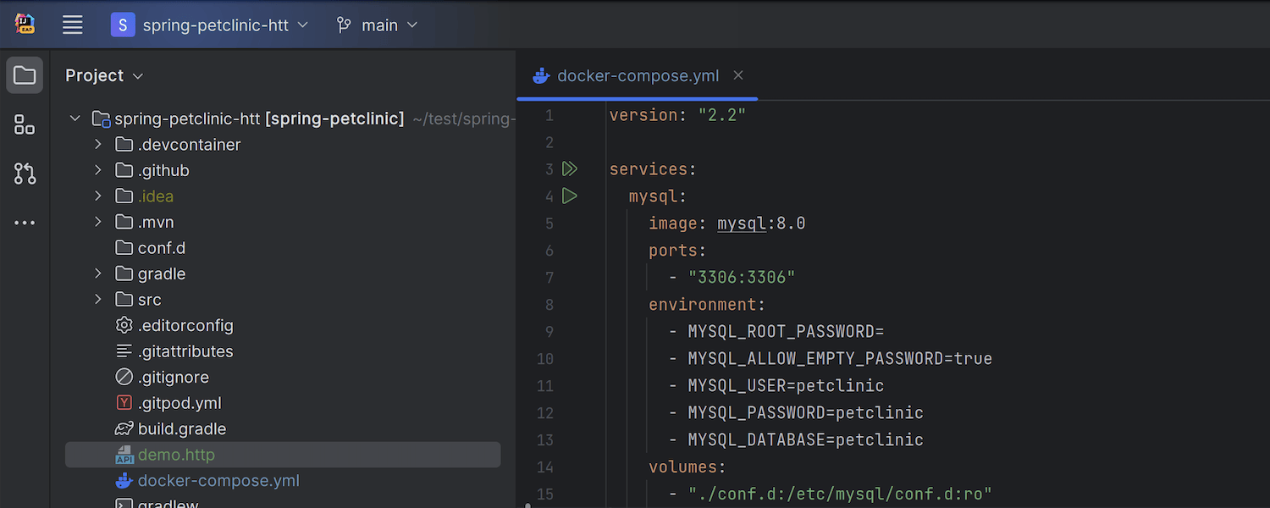Image resolution: width=1270 pixels, height=508 pixels.
Task: Open the Structure tool window icon
Action: coord(25,125)
